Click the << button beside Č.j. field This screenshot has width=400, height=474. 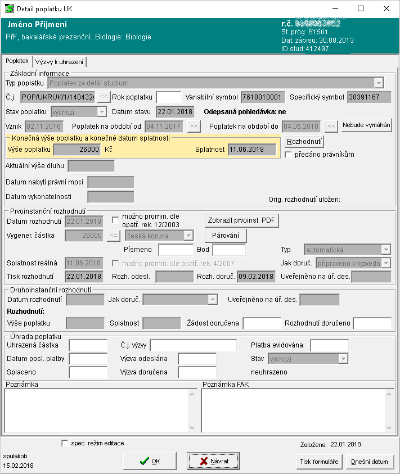pyautogui.click(x=104, y=97)
